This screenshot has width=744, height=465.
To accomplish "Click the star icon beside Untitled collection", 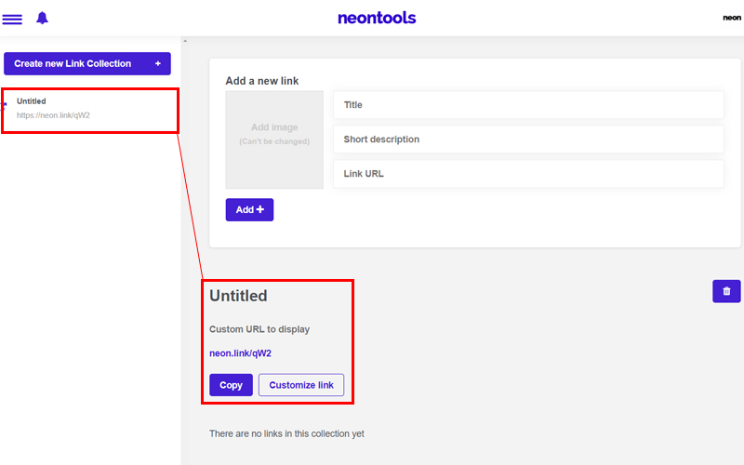I will [5, 105].
